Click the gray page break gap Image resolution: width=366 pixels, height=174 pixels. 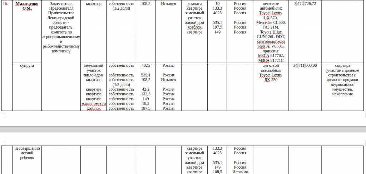(x=183, y=129)
